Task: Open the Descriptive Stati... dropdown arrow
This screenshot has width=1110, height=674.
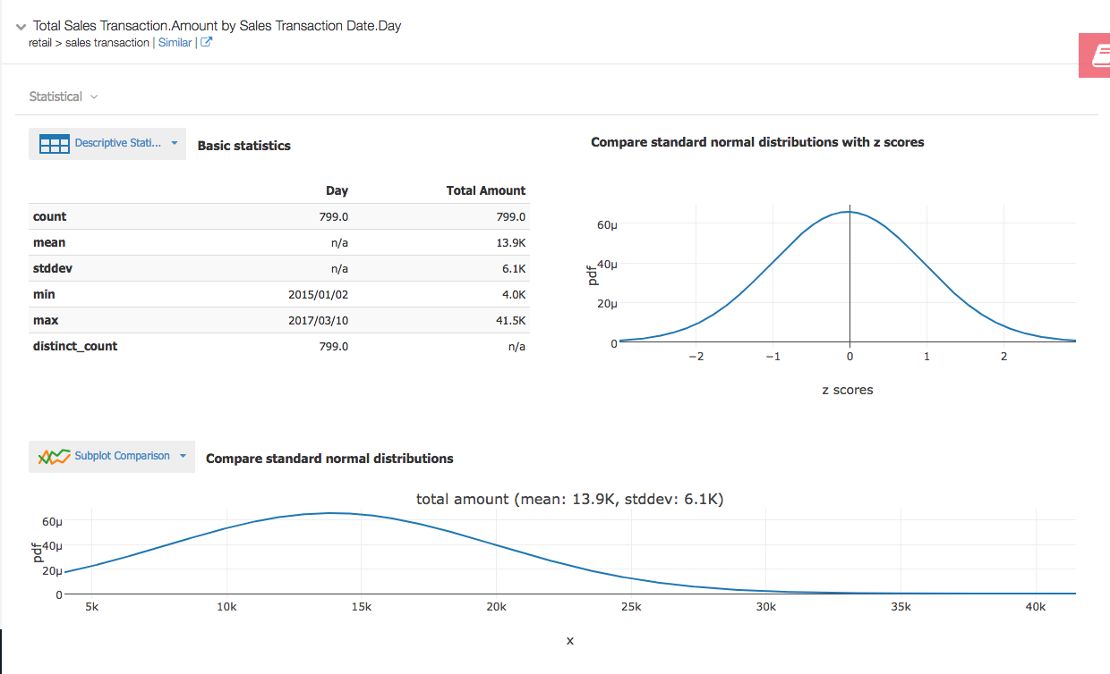Action: pos(175,143)
